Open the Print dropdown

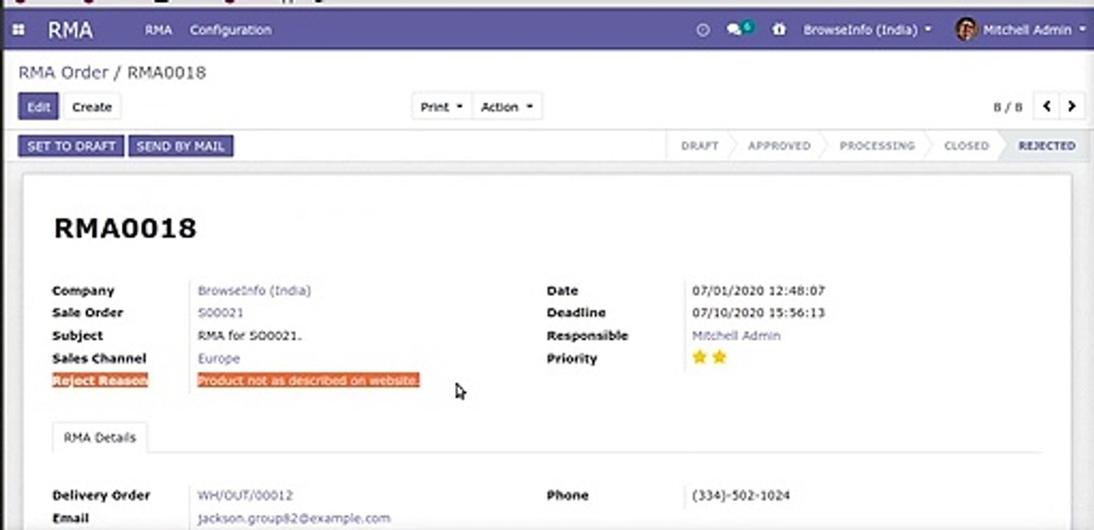tap(442, 107)
